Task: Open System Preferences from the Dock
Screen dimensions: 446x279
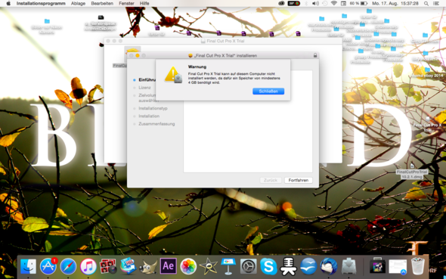Action: (248, 266)
